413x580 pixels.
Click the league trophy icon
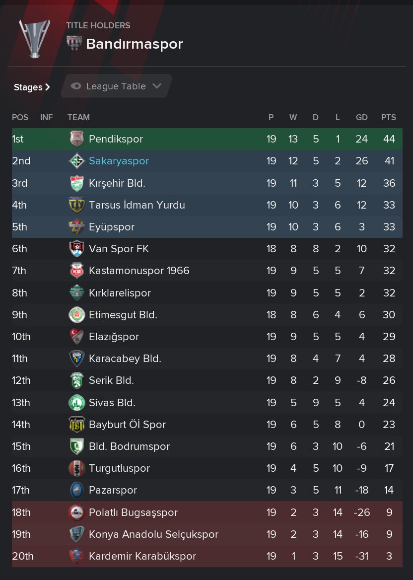tap(35, 38)
